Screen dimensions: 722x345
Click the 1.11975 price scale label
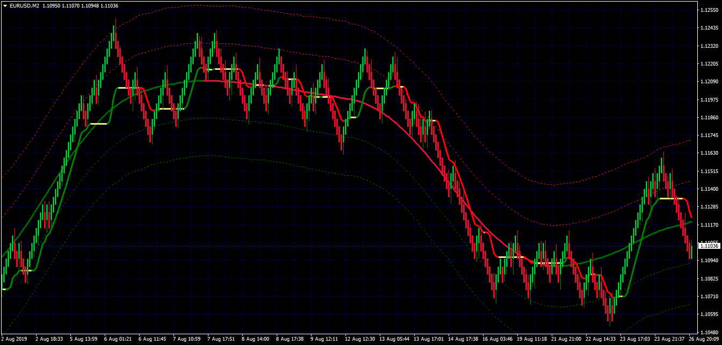pyautogui.click(x=709, y=99)
